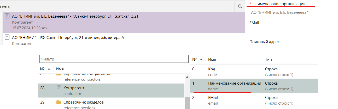Click the Строка type of code field
The width and height of the screenshot is (338, 109).
[x=271, y=69]
